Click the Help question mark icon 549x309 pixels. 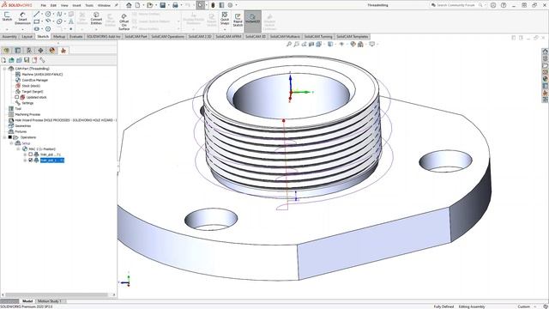[x=504, y=5]
